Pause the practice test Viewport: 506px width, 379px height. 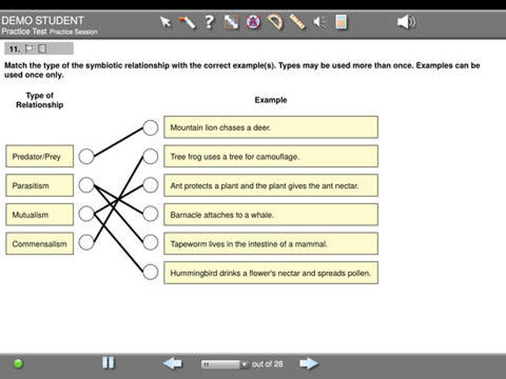(x=109, y=363)
